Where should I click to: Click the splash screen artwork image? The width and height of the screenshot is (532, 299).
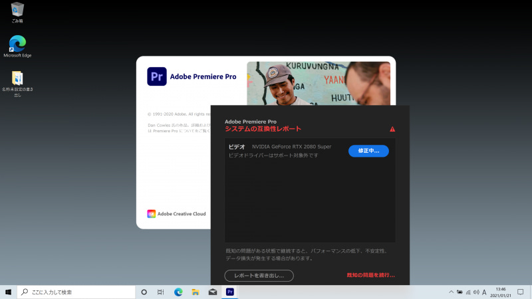[x=319, y=83]
